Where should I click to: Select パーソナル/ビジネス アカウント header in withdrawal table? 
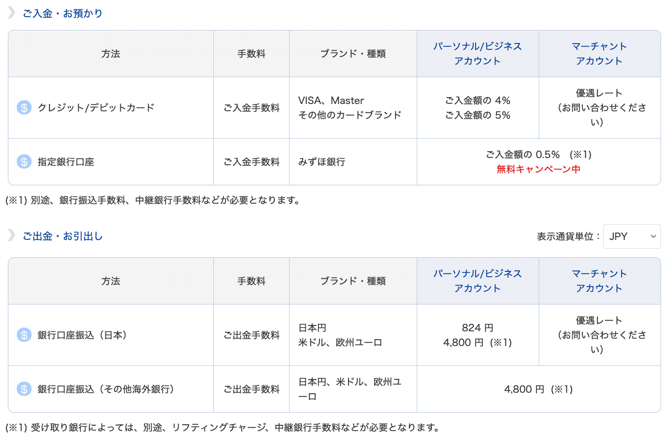click(x=478, y=281)
